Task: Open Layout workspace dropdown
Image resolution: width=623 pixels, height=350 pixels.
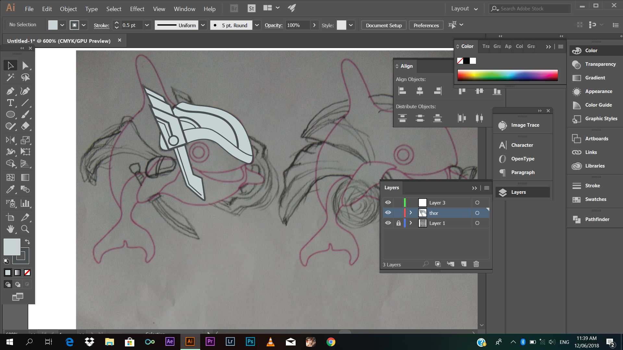Action: (x=464, y=8)
